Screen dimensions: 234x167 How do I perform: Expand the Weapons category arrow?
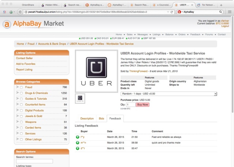click(x=18, y=121)
